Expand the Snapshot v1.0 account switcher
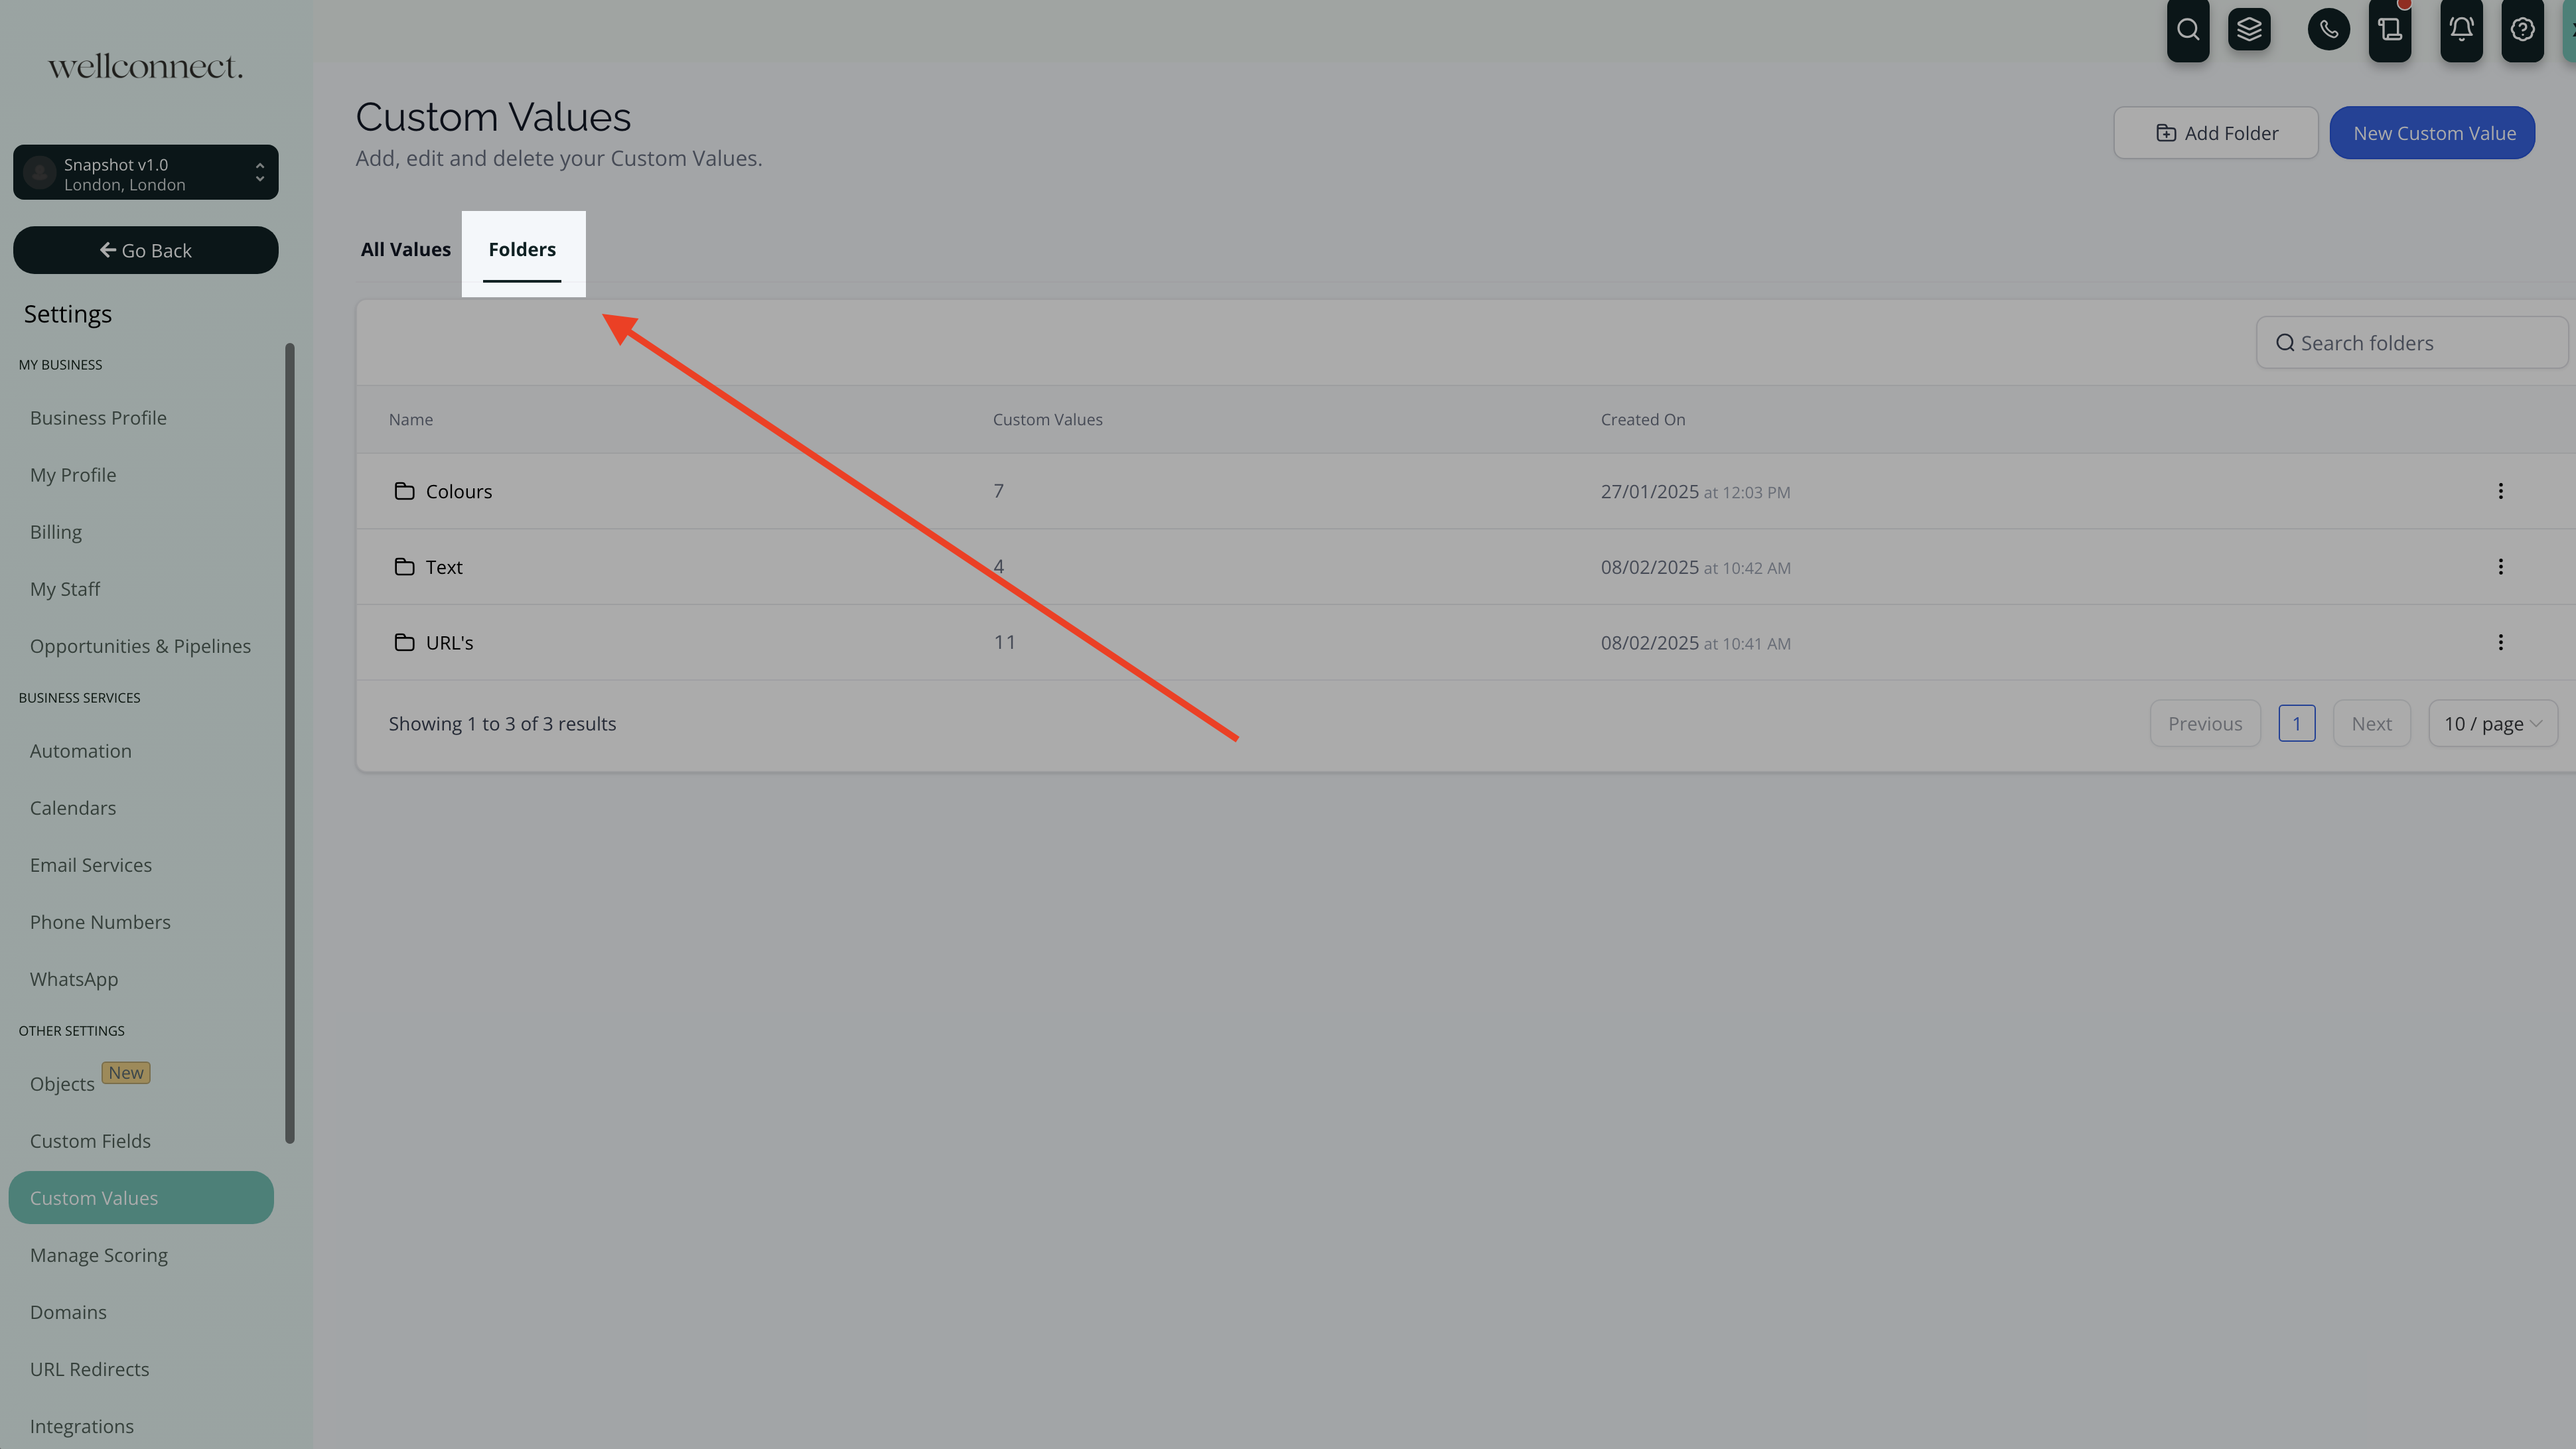The height and width of the screenshot is (1449, 2576). point(146,173)
